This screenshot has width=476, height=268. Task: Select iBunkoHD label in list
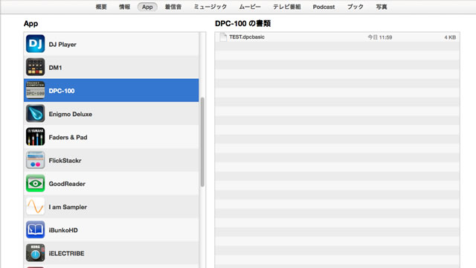tap(63, 230)
